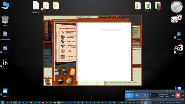Screen dimensions: 185x104
Task: Open the flea market (барахолка) entry
Action: point(68,42)
